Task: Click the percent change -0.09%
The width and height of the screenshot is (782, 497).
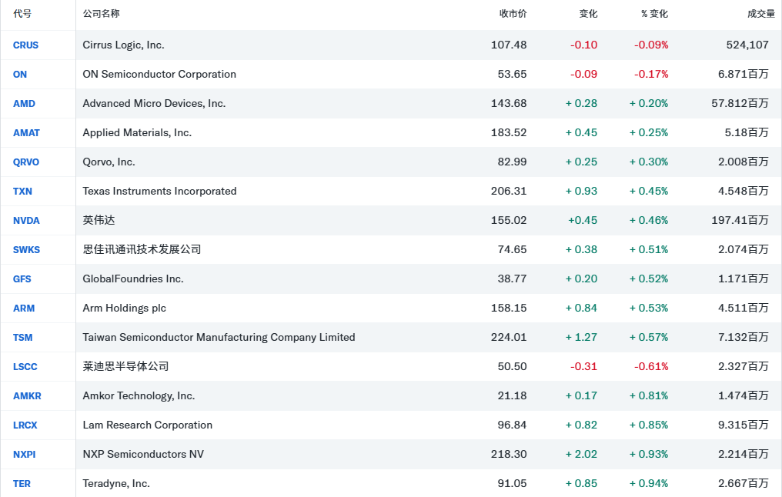Action: tap(651, 45)
